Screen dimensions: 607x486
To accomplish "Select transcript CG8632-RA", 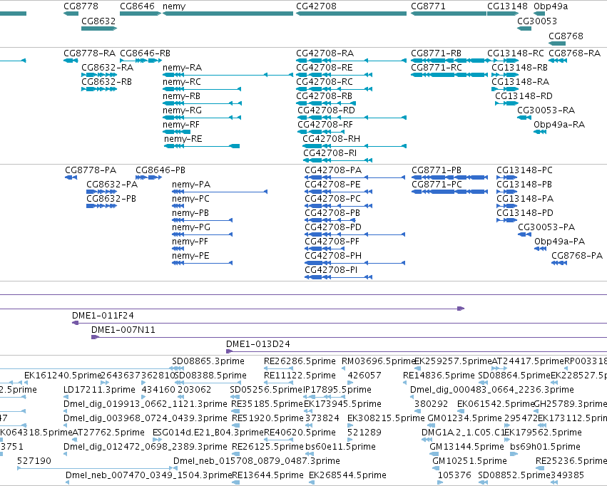I will [x=107, y=68].
